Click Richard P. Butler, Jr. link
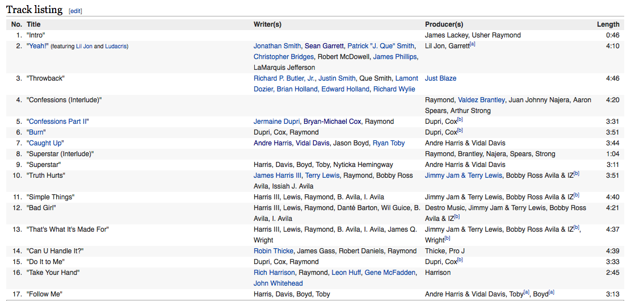The height and width of the screenshot is (301, 631). click(x=284, y=78)
